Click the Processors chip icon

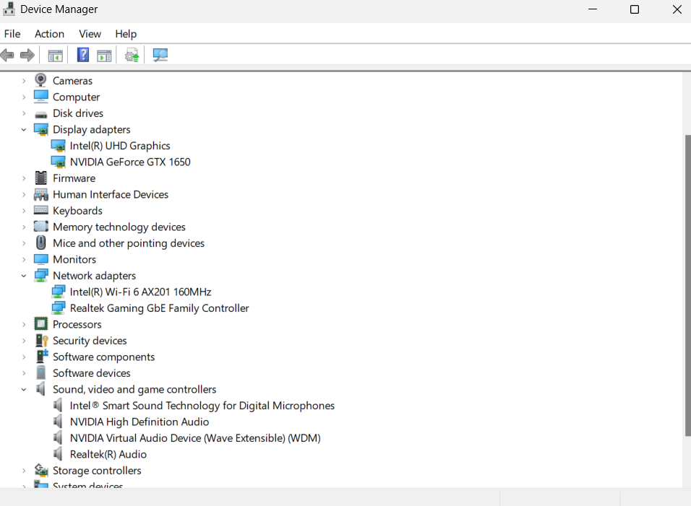[x=41, y=324]
